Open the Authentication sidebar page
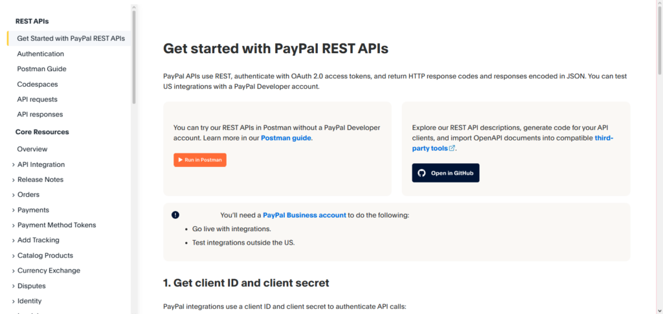This screenshot has height=314, width=663. point(41,54)
